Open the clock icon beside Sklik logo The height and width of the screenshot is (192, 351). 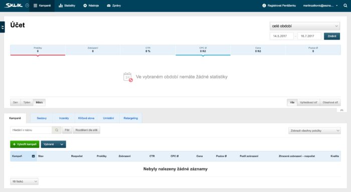point(27,5)
